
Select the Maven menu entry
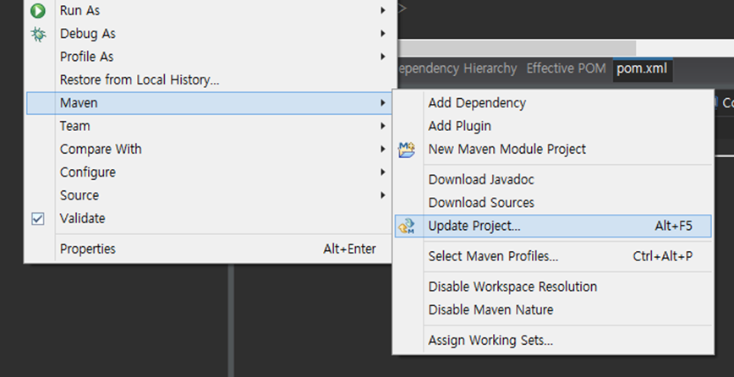tap(209, 103)
